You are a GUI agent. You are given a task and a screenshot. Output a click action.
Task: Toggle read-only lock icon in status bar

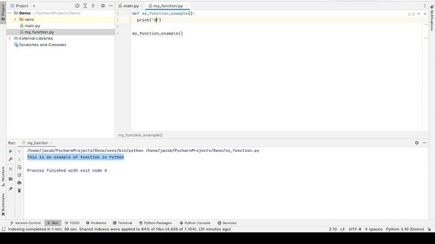429,229
